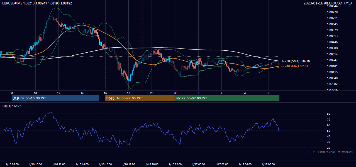
Task: Click the 1/17 04:00 bottom time label
Action: [245, 164]
